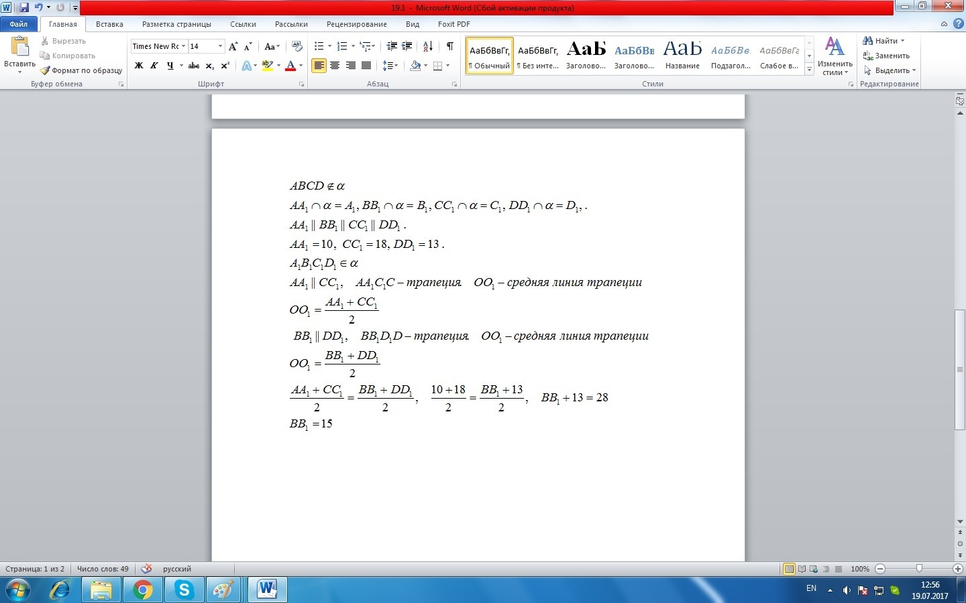Switch to the Foxit PDF tab
Viewport: 966px width, 603px height.
tap(453, 24)
